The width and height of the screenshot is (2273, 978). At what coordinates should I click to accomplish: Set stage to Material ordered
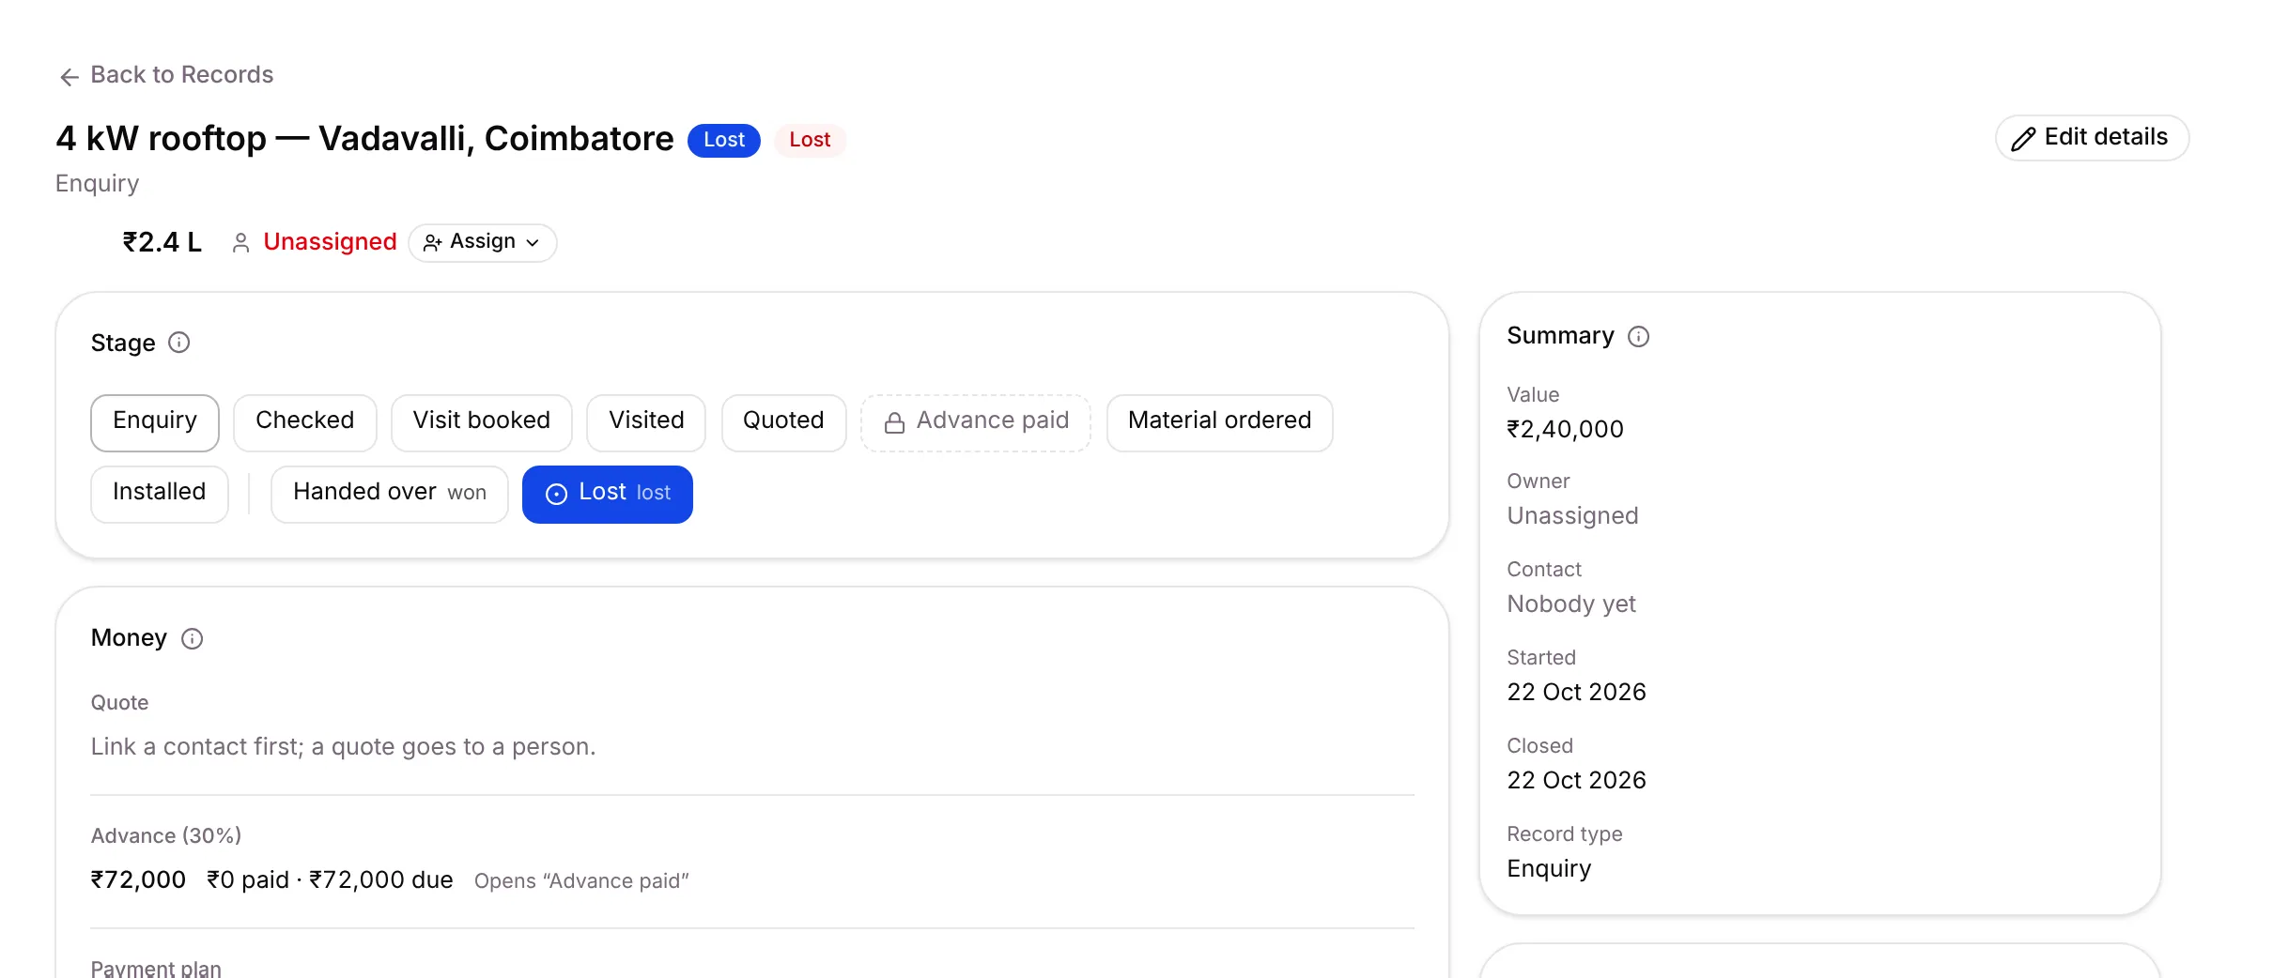coord(1219,422)
